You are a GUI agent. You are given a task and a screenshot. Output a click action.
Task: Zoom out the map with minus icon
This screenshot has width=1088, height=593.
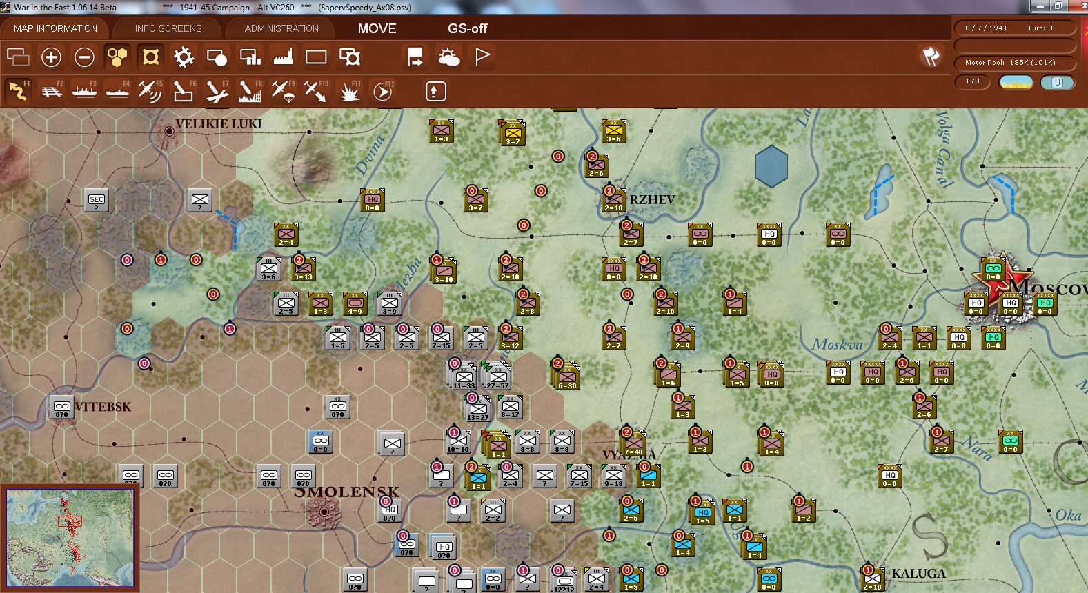pyautogui.click(x=84, y=57)
